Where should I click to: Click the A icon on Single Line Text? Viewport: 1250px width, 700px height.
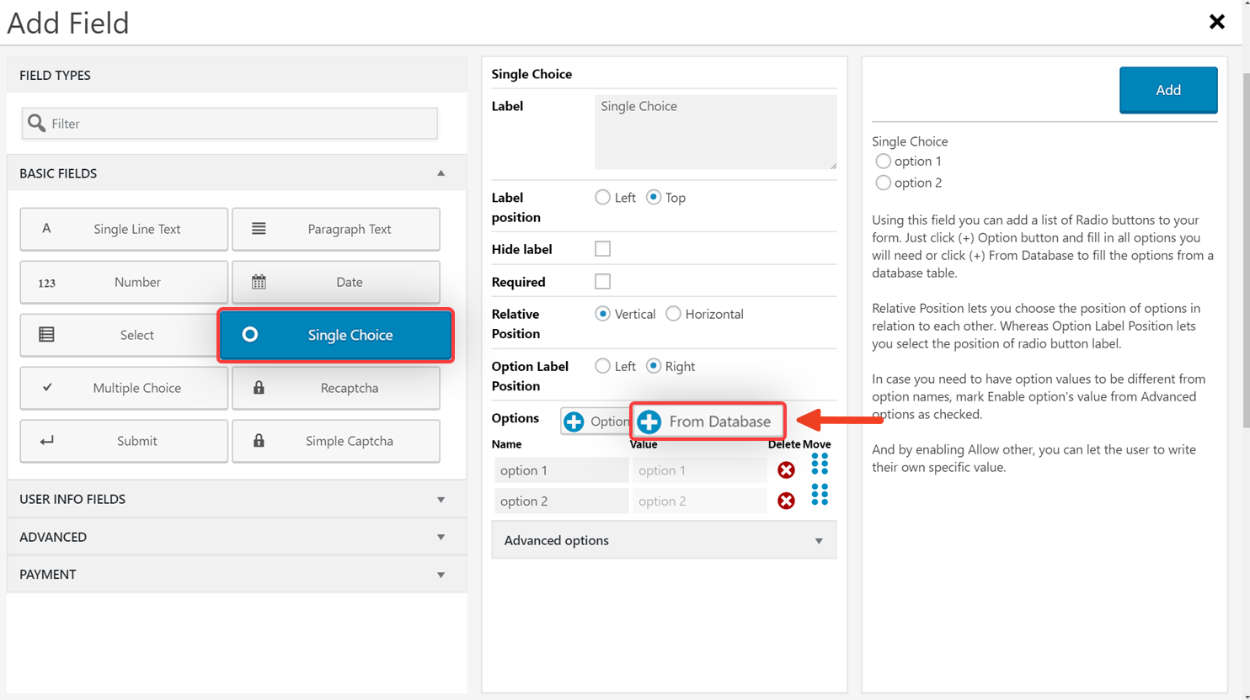click(46, 228)
